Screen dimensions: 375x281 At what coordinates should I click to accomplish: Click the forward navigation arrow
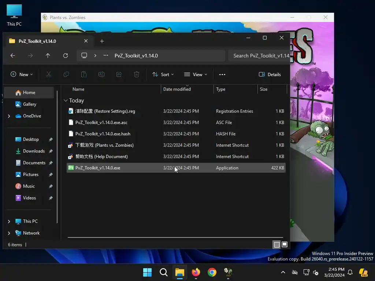coord(30,56)
